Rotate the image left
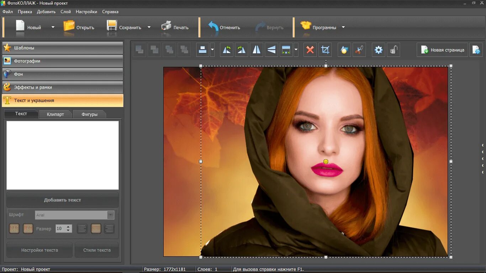This screenshot has height=273, width=486. coord(227,50)
